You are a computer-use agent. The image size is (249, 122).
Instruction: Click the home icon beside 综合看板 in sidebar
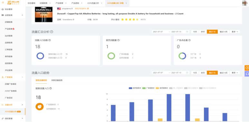click(3, 9)
